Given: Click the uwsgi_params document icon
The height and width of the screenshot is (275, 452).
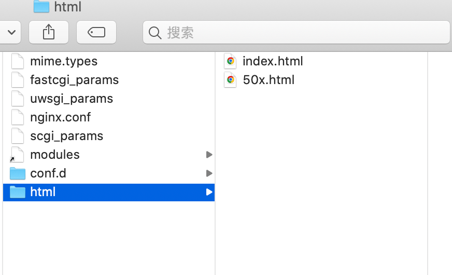Looking at the screenshot, I should point(18,99).
